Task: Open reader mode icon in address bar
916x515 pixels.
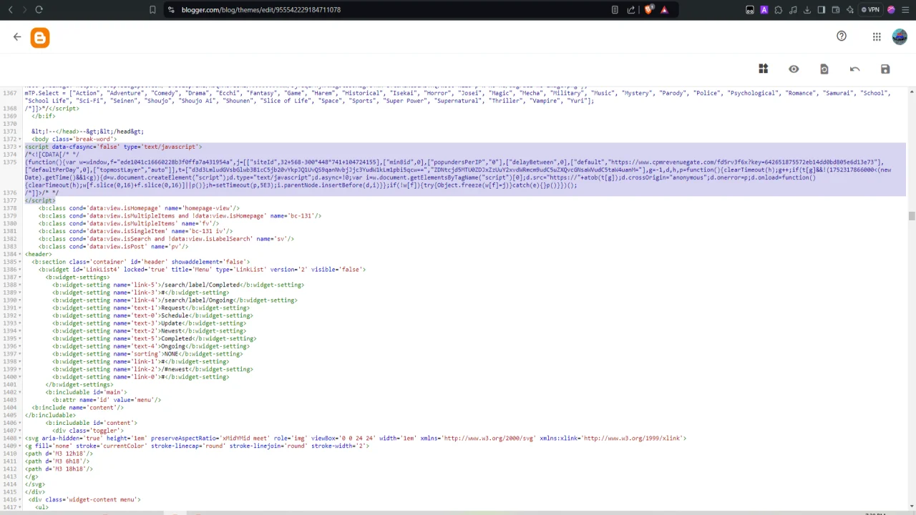Action: [x=615, y=9]
